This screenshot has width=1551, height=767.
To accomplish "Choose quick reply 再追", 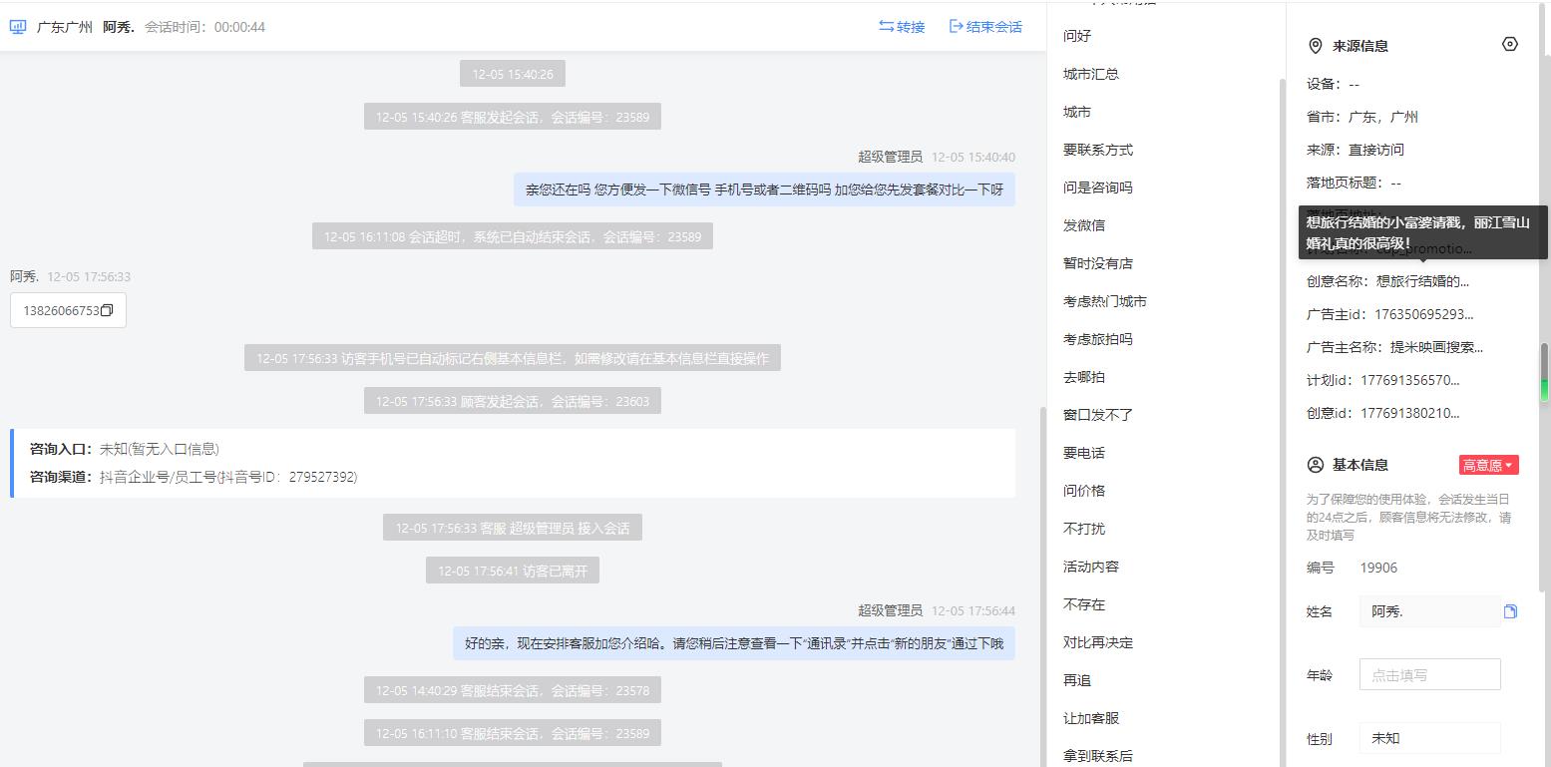I will click(x=1077, y=680).
